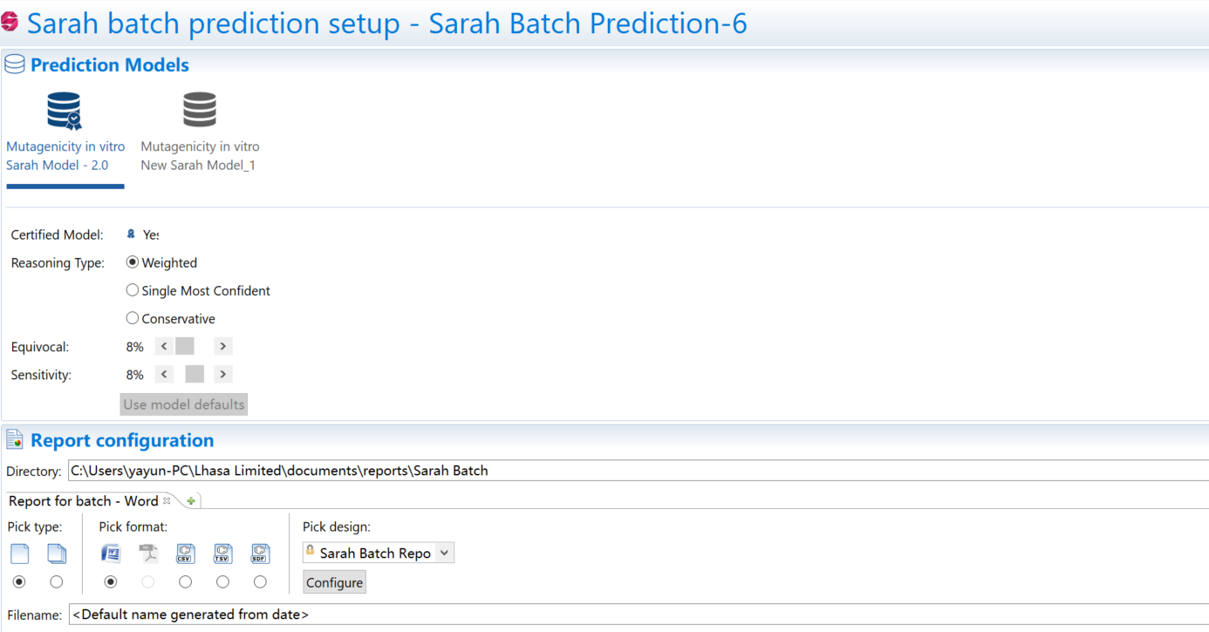1209x632 pixels.
Task: Click the TSV format icon
Action: pyautogui.click(x=222, y=554)
